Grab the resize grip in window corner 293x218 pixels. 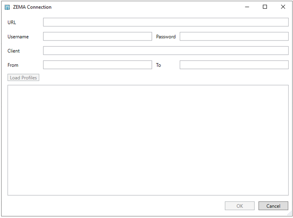click(290, 214)
